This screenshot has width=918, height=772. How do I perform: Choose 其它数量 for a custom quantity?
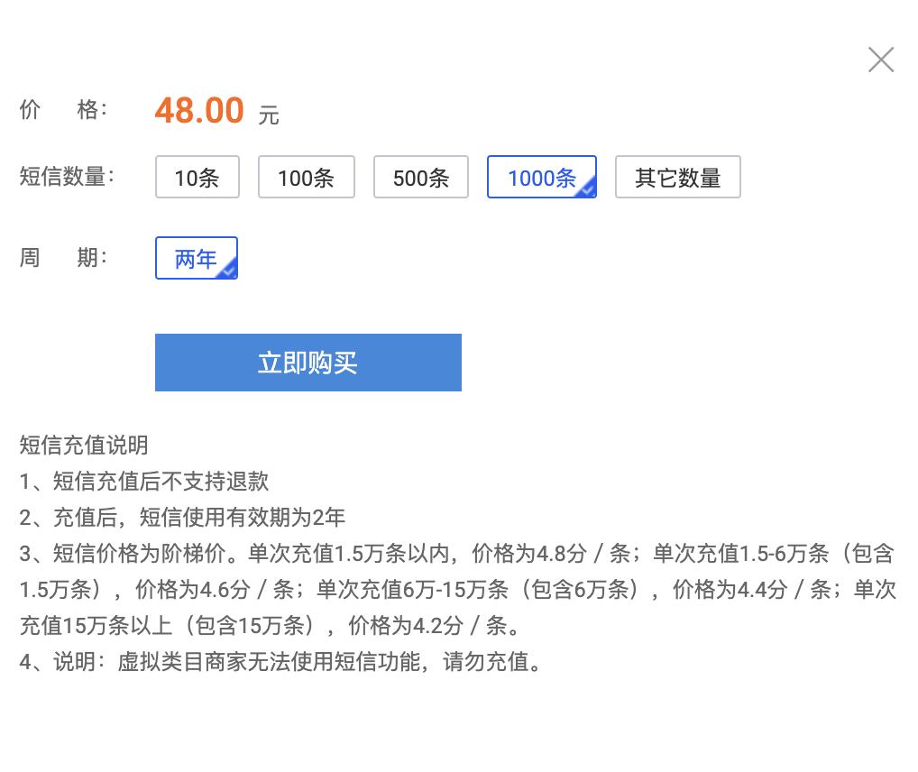[x=677, y=177]
